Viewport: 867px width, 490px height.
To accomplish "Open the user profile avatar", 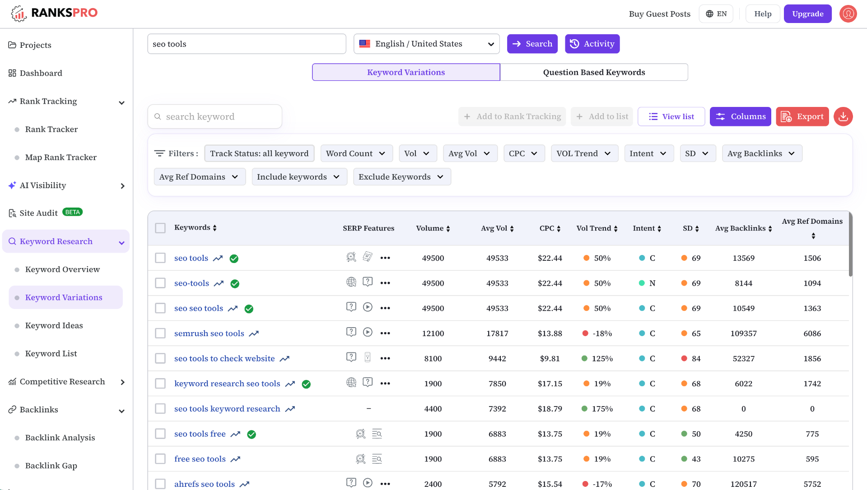I will [x=848, y=14].
